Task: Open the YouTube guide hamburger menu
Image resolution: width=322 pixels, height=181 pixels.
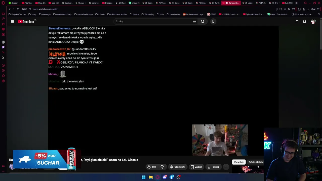Action: click(x=12, y=22)
